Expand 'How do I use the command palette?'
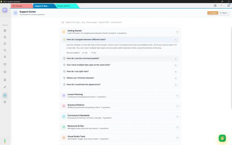 pyautogui.click(x=175, y=59)
